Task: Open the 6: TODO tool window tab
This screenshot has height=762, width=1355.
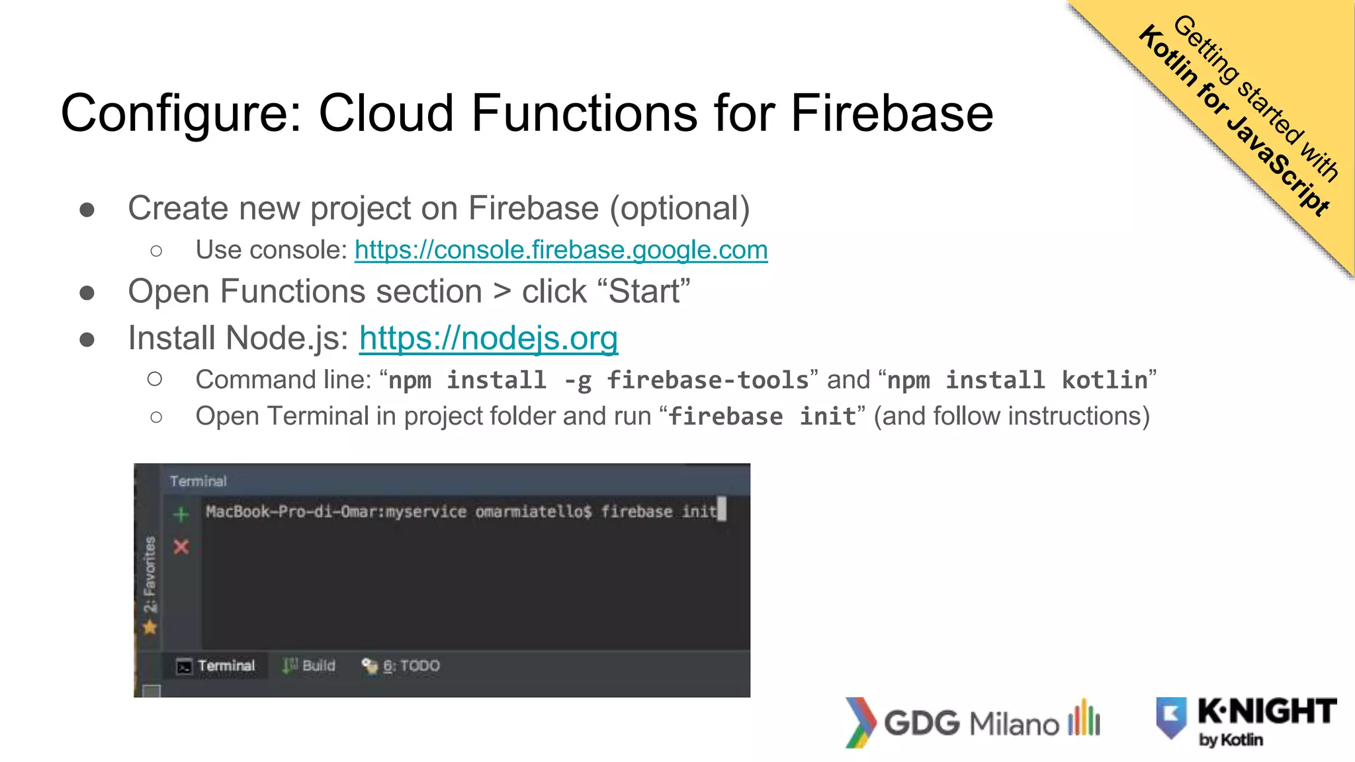Action: 401,665
